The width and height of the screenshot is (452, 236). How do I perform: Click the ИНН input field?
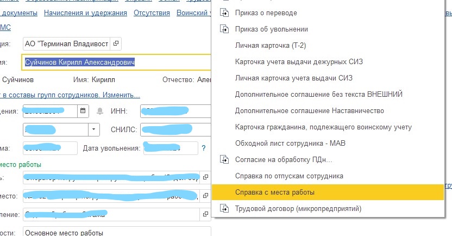tap(174, 111)
